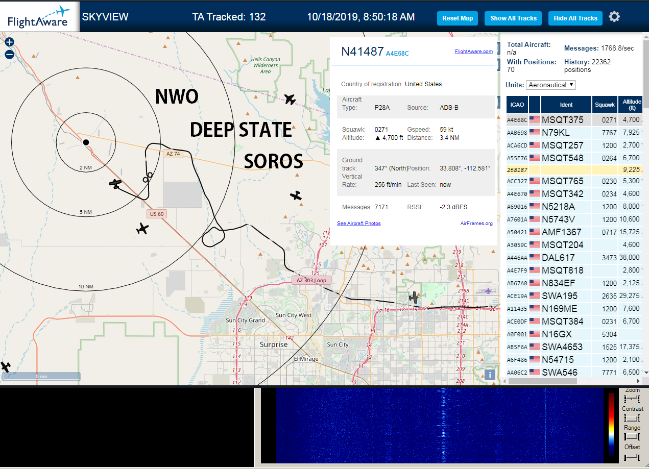Click the receiver site dot at rings center
Viewport: 649px width, 469px height.
[x=86, y=142]
